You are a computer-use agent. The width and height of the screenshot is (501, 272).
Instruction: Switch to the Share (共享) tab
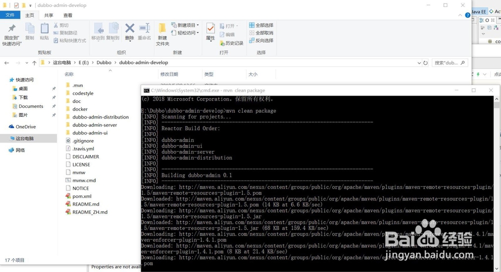49,15
